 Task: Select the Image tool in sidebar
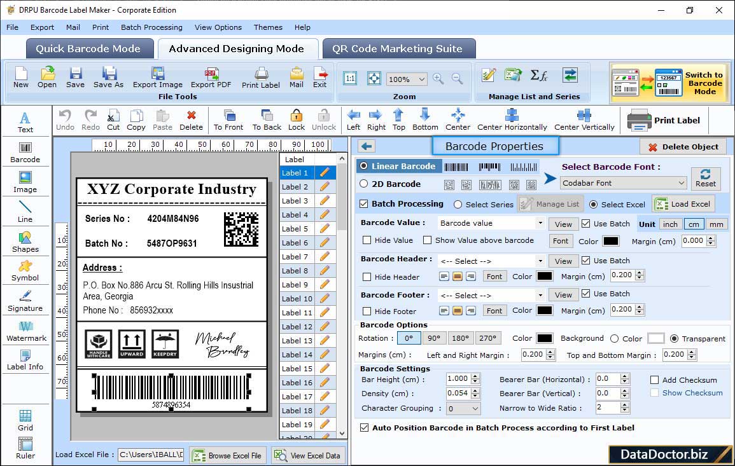(x=25, y=182)
